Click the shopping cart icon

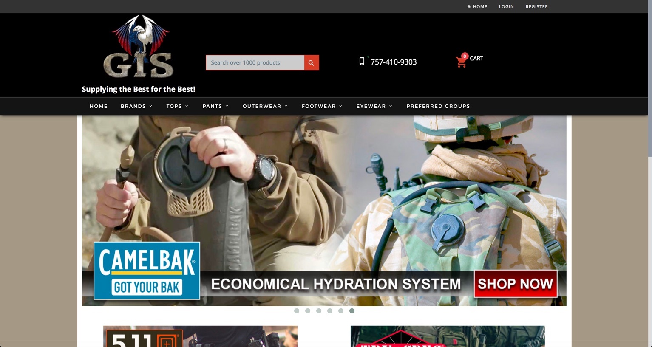coord(461,62)
